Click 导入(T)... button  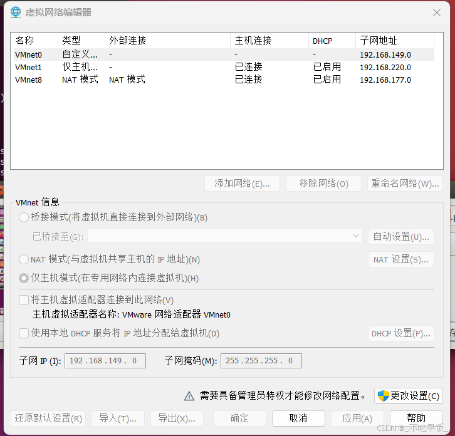tap(118, 418)
